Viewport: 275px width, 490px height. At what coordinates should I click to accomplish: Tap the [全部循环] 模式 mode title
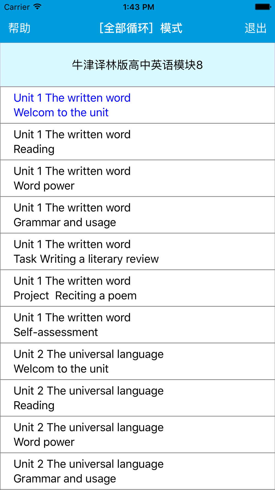140,28
